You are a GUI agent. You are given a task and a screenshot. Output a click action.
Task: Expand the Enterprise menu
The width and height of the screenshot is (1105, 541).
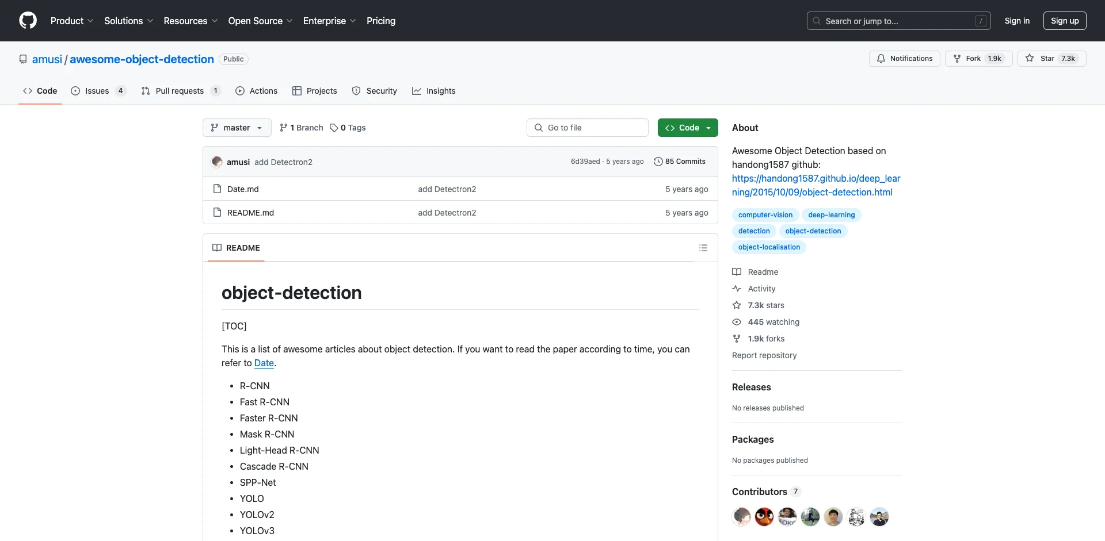click(329, 21)
